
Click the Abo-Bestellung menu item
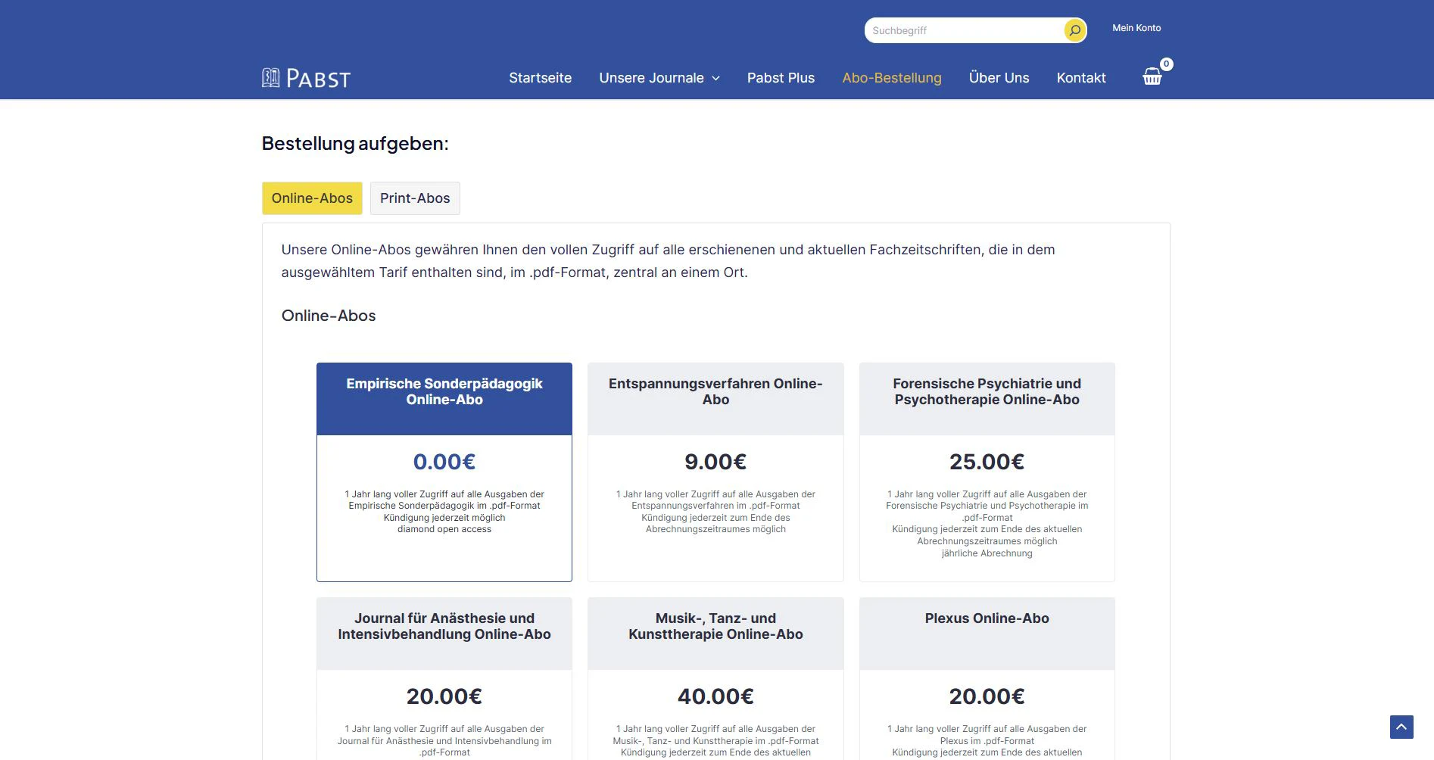click(892, 78)
